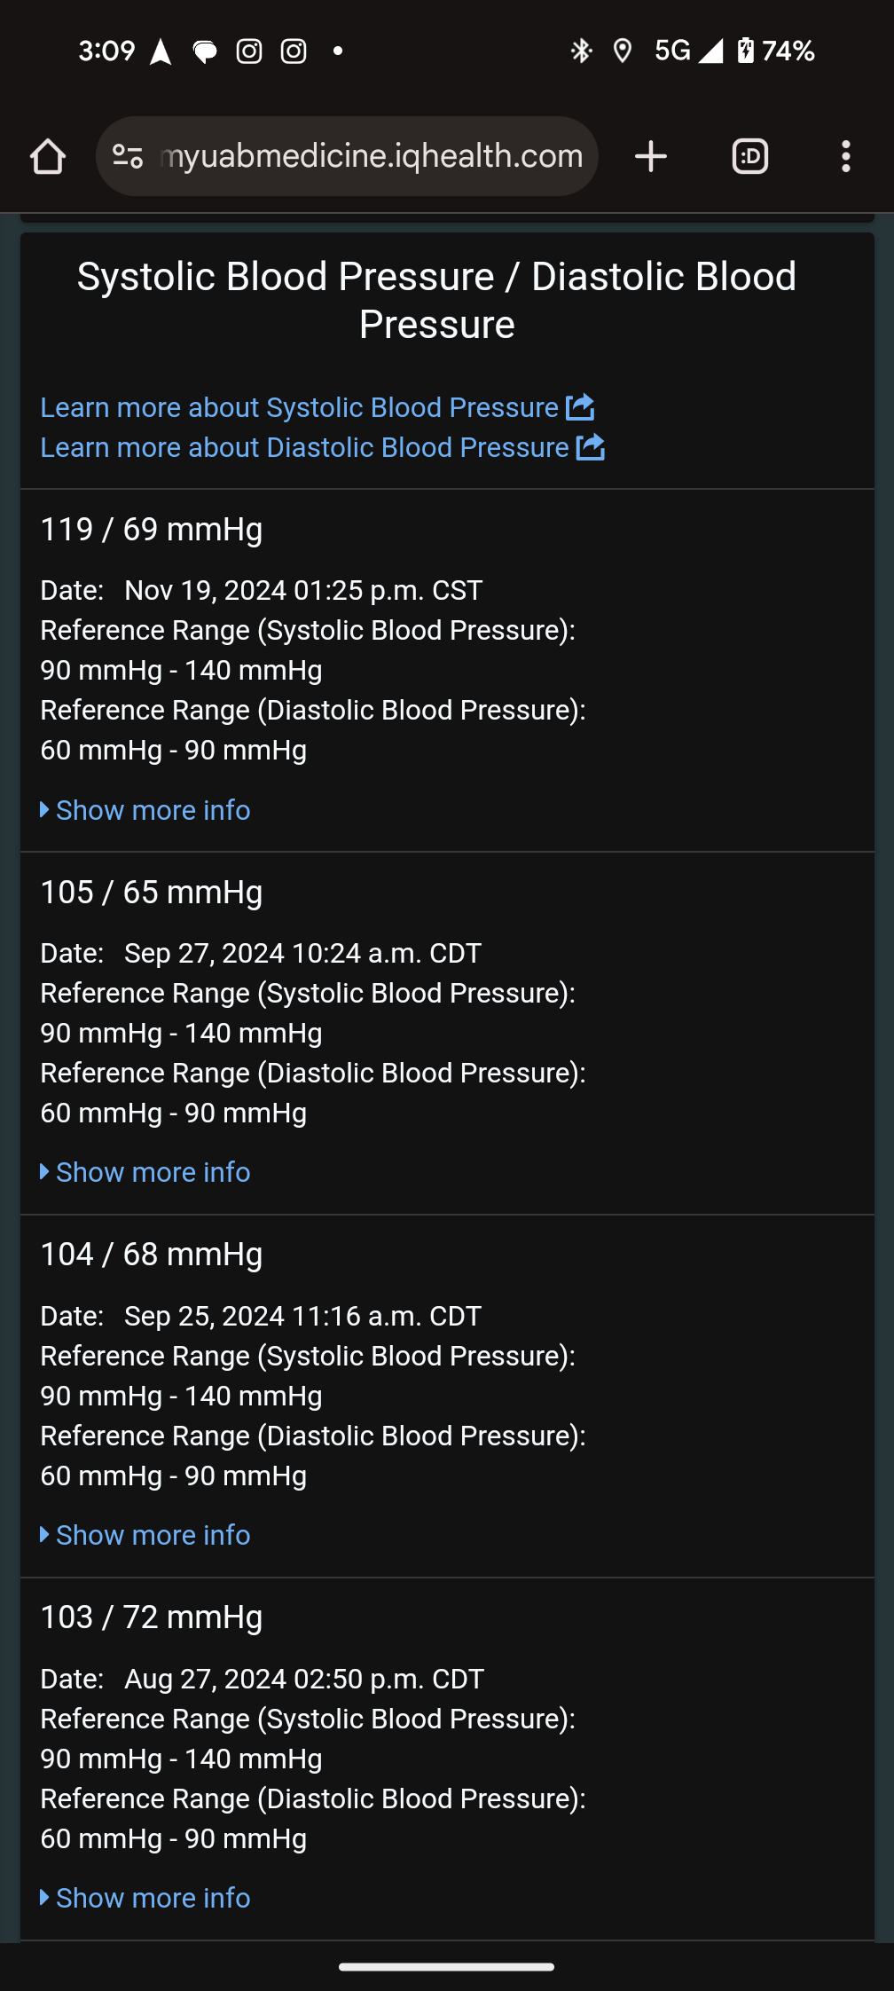Tap the browser home icon
The height and width of the screenshot is (1991, 894).
[48, 157]
